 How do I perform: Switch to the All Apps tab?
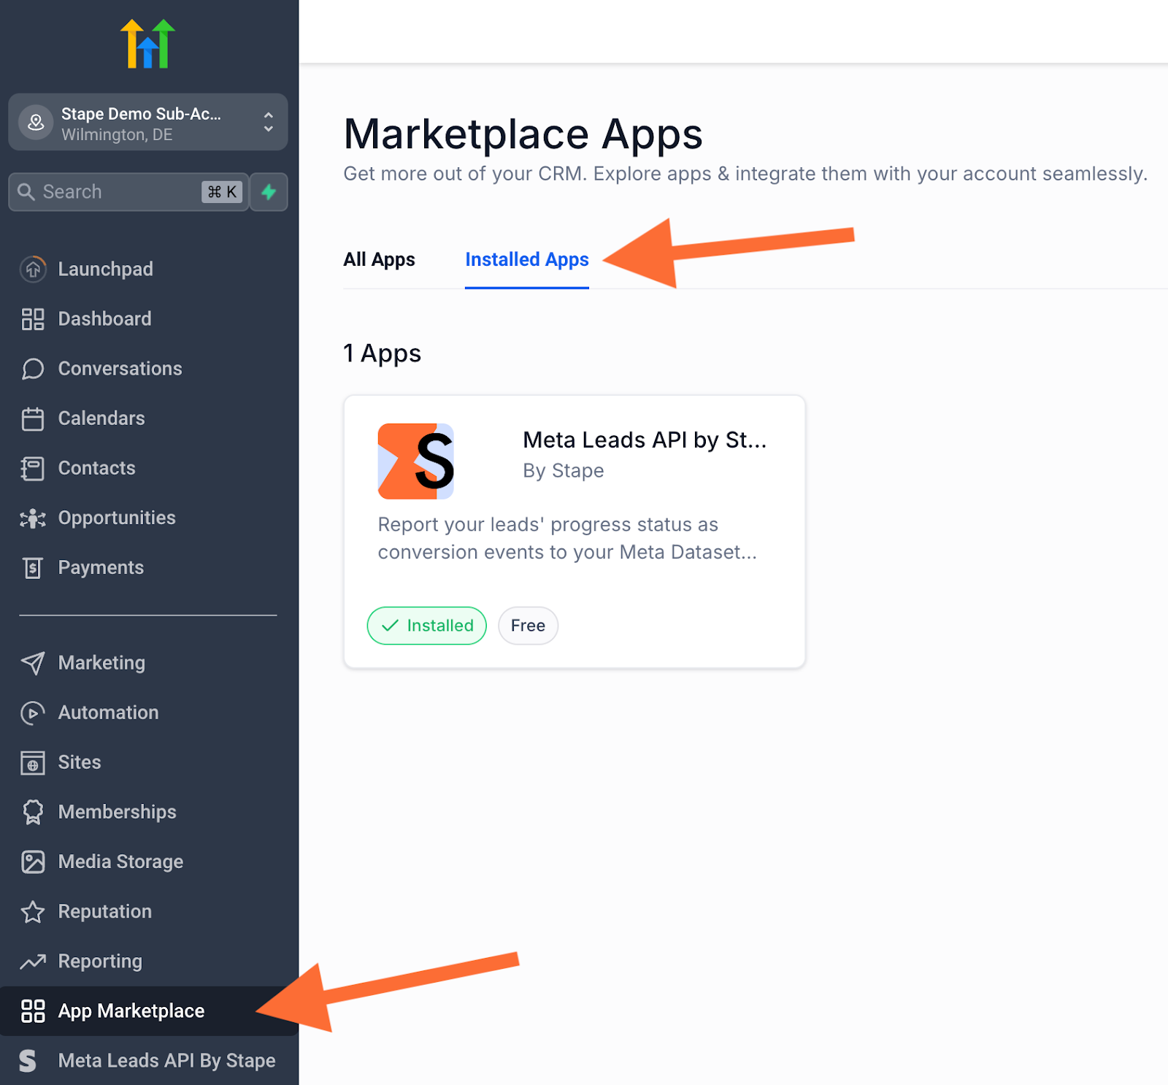click(379, 260)
